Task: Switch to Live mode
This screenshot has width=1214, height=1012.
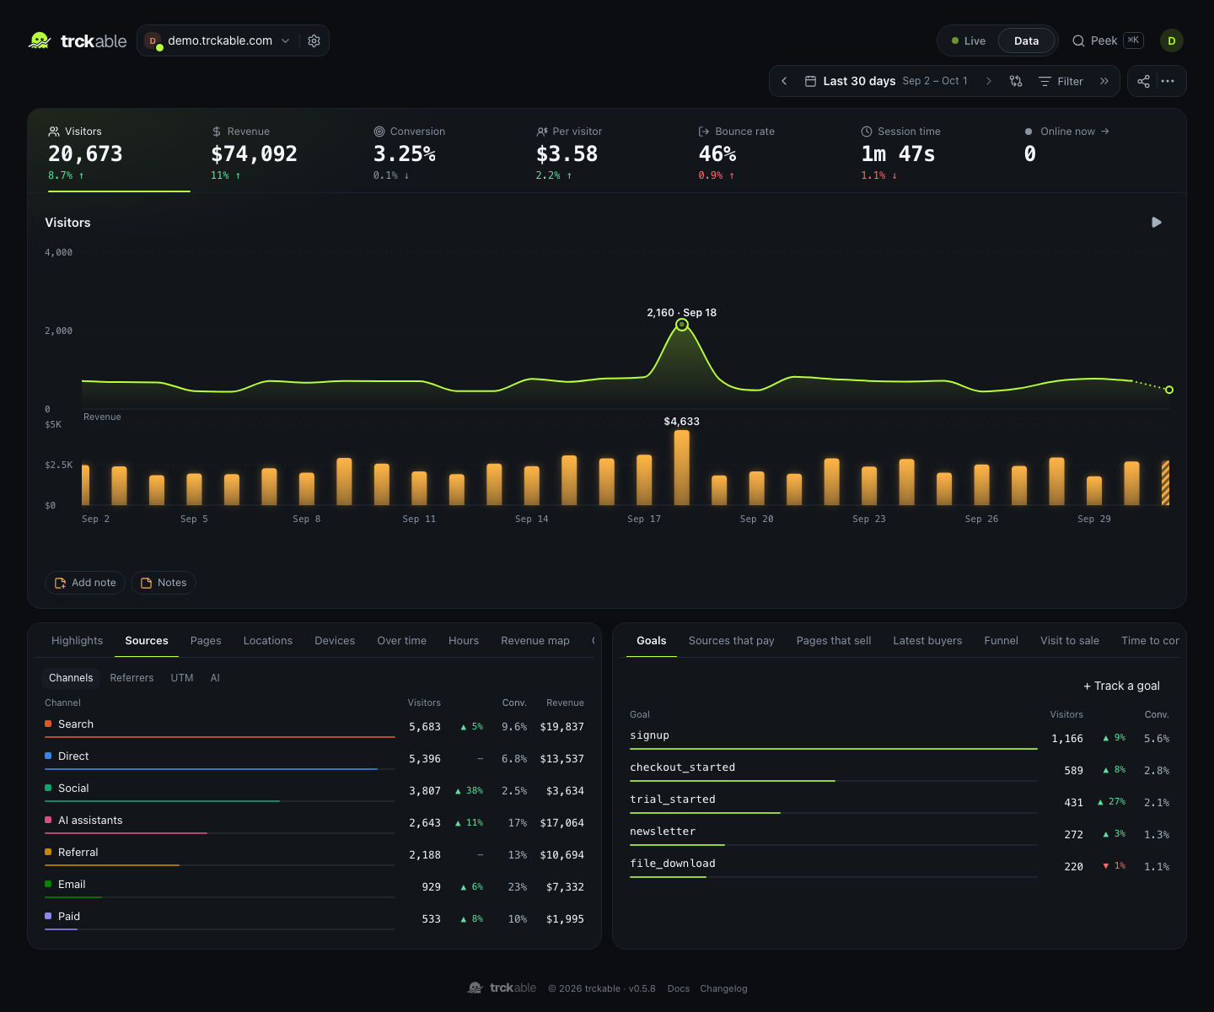Action: (x=968, y=40)
